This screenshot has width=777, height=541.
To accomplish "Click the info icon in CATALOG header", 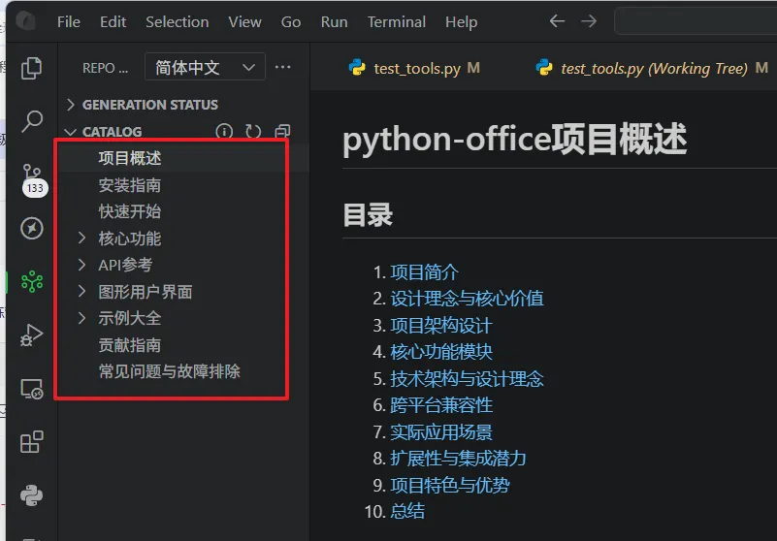I will [x=224, y=131].
